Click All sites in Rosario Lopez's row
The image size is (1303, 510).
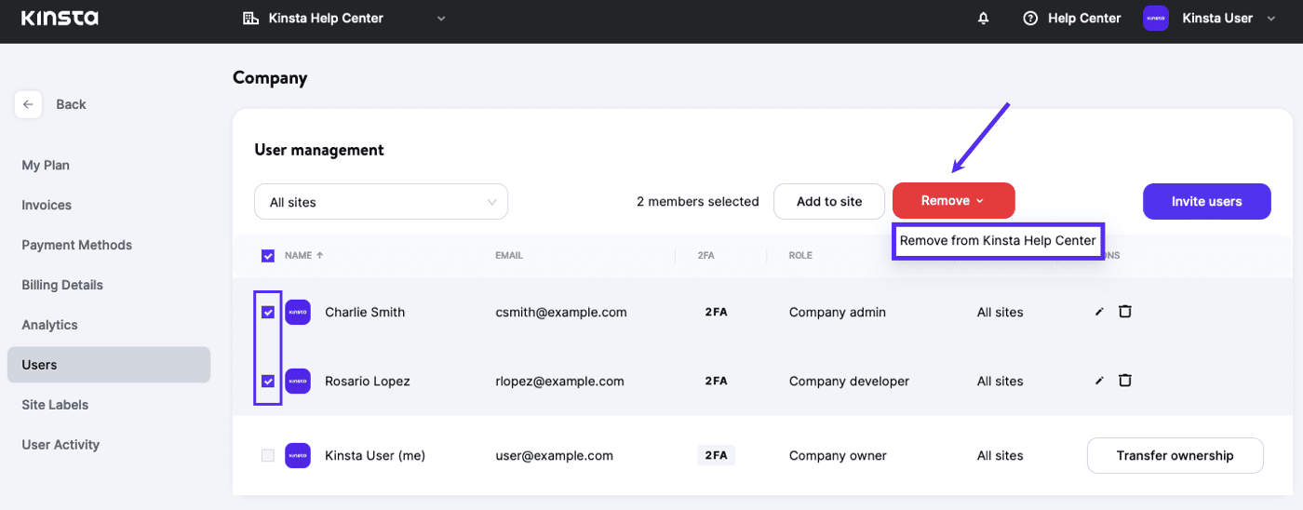click(x=1000, y=381)
